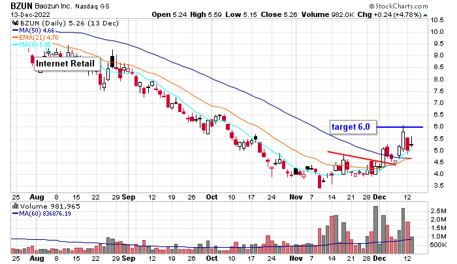Click the Internet Retail annotation box
This screenshot has height=264, width=457.
click(67, 64)
